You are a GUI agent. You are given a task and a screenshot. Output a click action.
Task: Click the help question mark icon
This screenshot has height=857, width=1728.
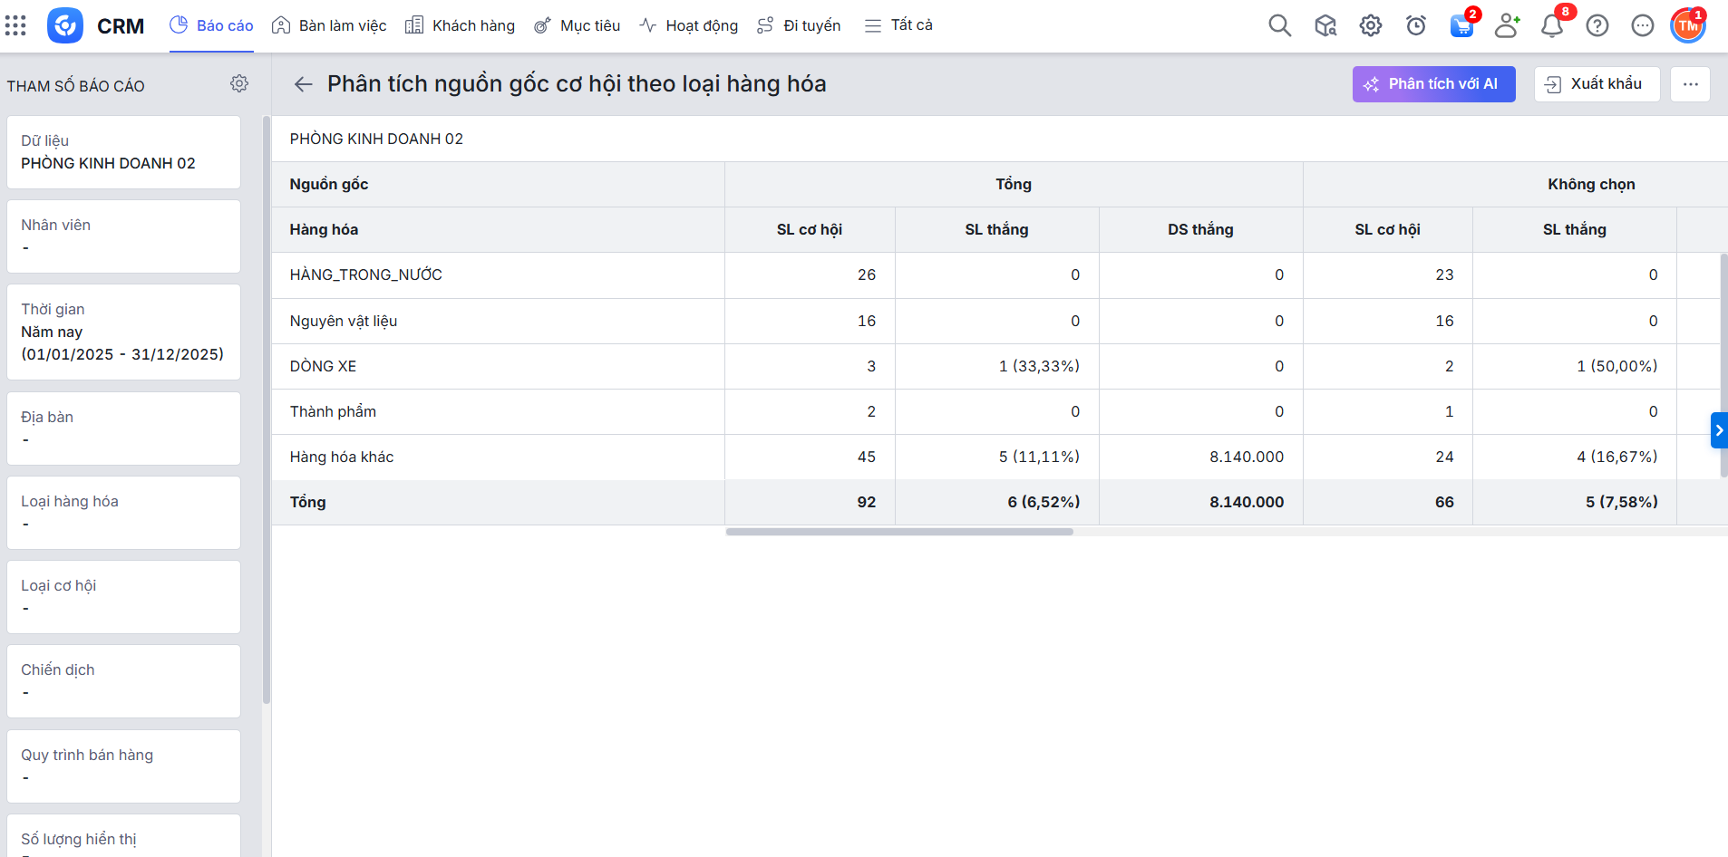[x=1597, y=25]
